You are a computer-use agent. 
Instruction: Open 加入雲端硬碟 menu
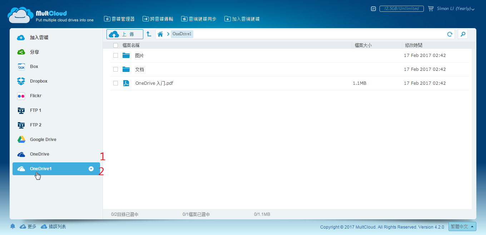[x=242, y=19]
